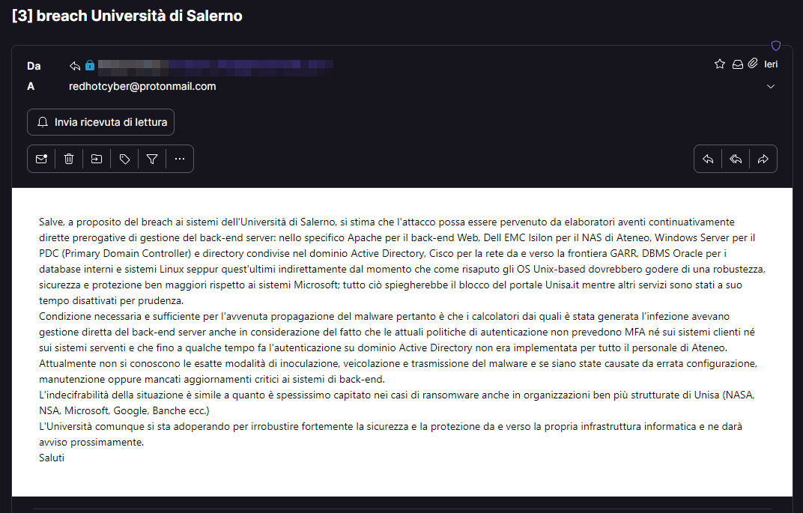
Task: Click Invia ricevuta di lettura button
Action: point(101,122)
